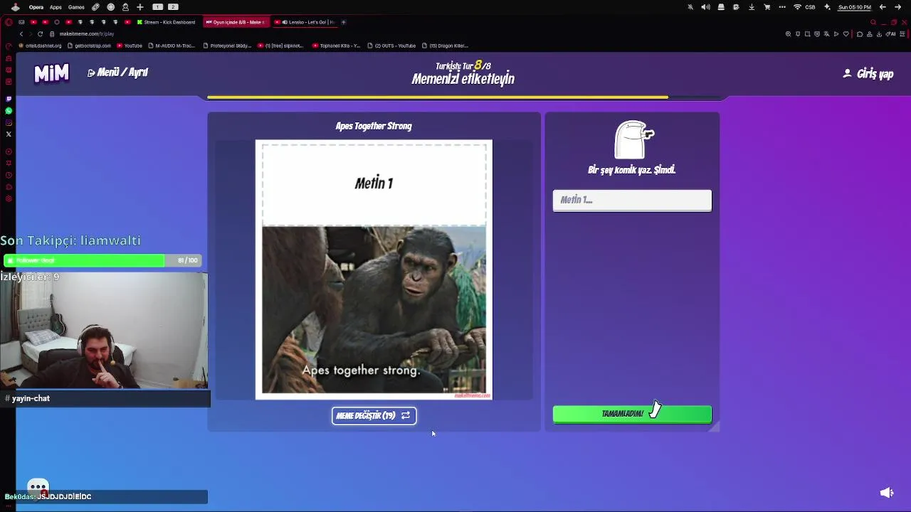Screen dimensions: 911x512
Task: Open the Profesyonel Stüdy bookmark
Action: coord(227,46)
